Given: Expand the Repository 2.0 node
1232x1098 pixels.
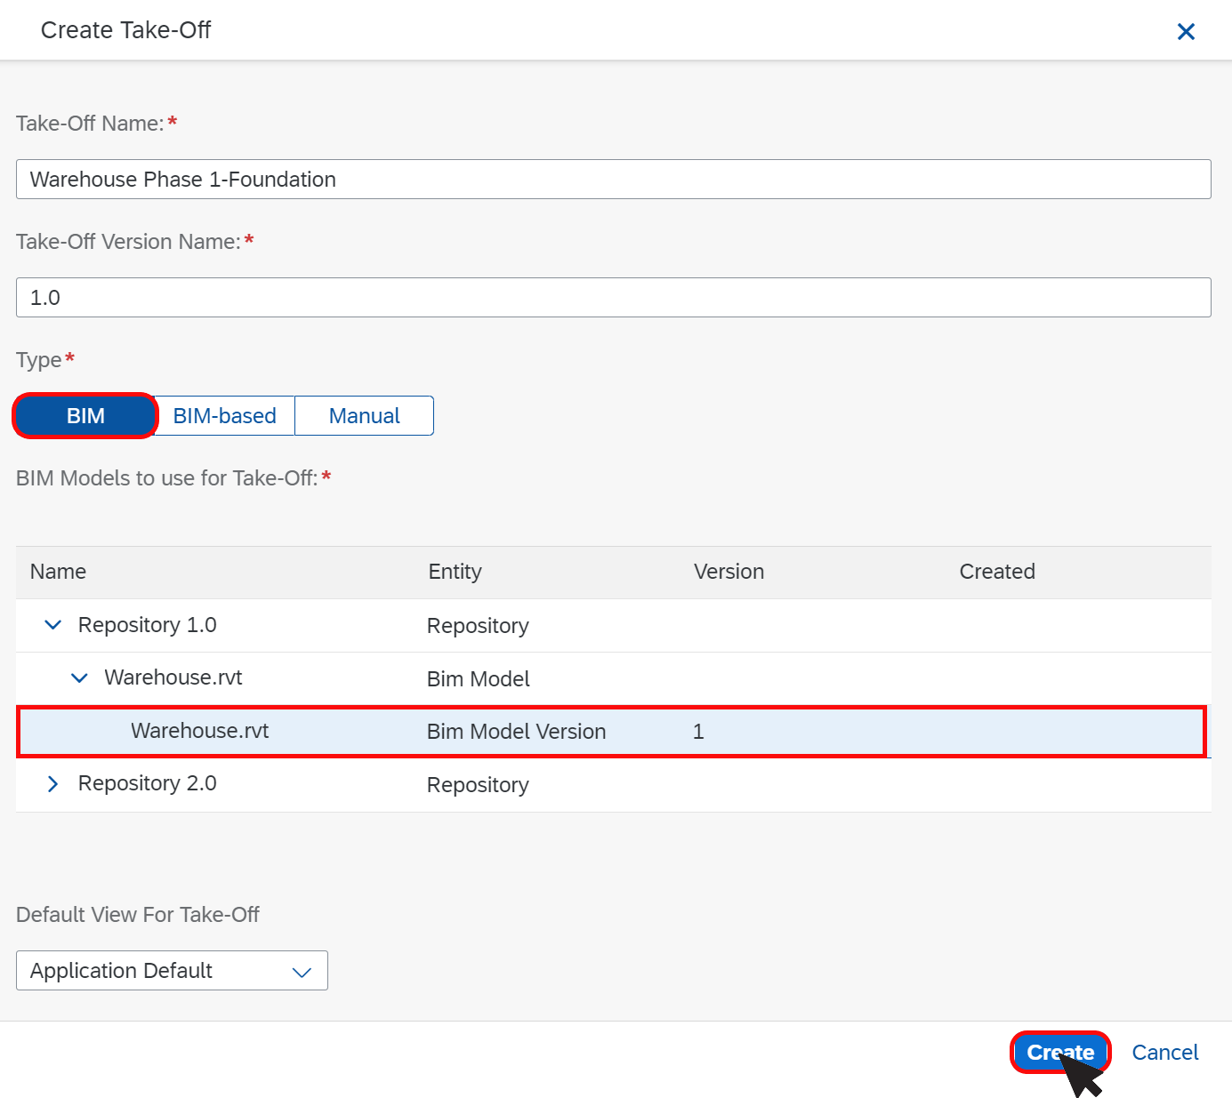Looking at the screenshot, I should click(53, 783).
